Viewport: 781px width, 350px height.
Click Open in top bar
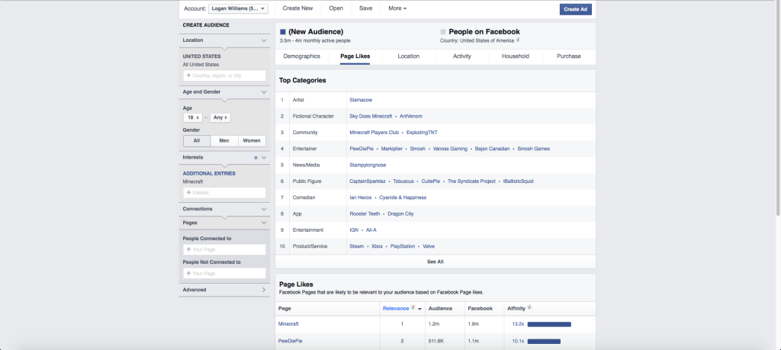click(336, 8)
